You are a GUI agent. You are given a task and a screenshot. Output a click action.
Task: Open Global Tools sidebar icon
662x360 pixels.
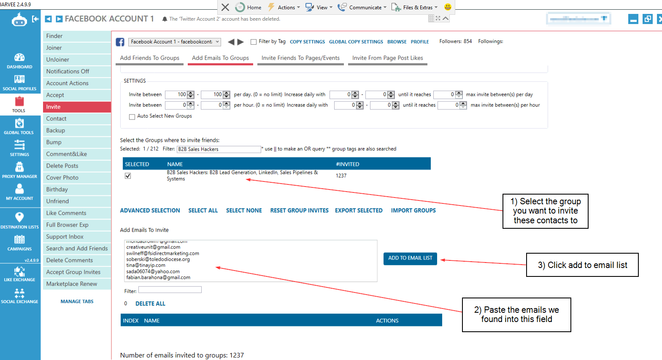point(19,127)
